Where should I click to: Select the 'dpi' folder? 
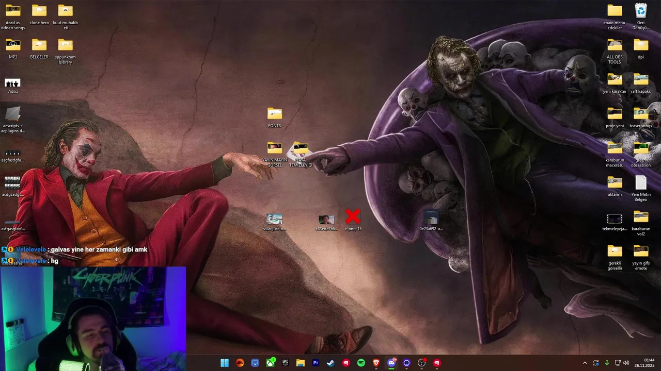click(x=641, y=48)
